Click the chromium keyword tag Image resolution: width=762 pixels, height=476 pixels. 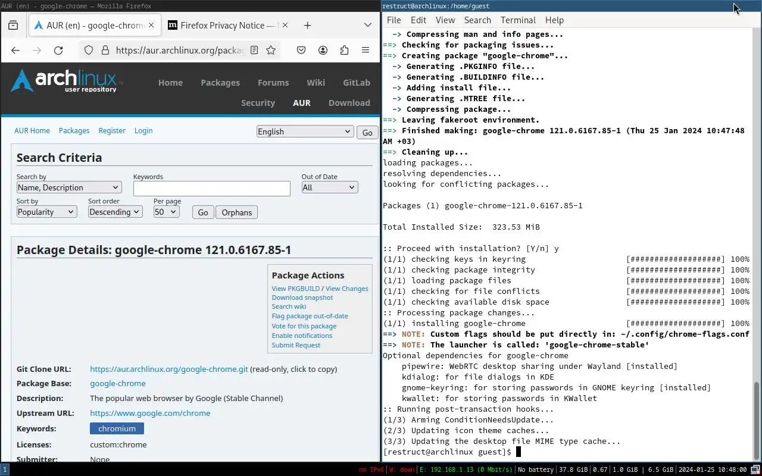(x=117, y=428)
